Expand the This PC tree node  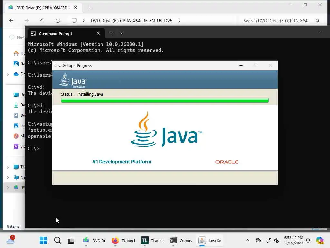(x=8, y=167)
